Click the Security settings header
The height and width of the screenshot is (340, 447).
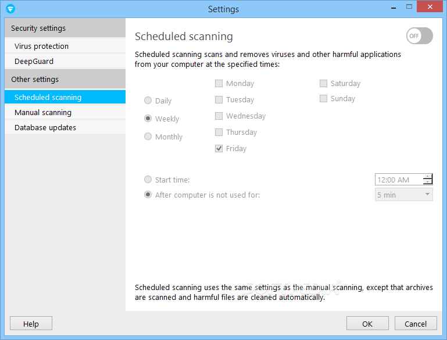tap(65, 28)
